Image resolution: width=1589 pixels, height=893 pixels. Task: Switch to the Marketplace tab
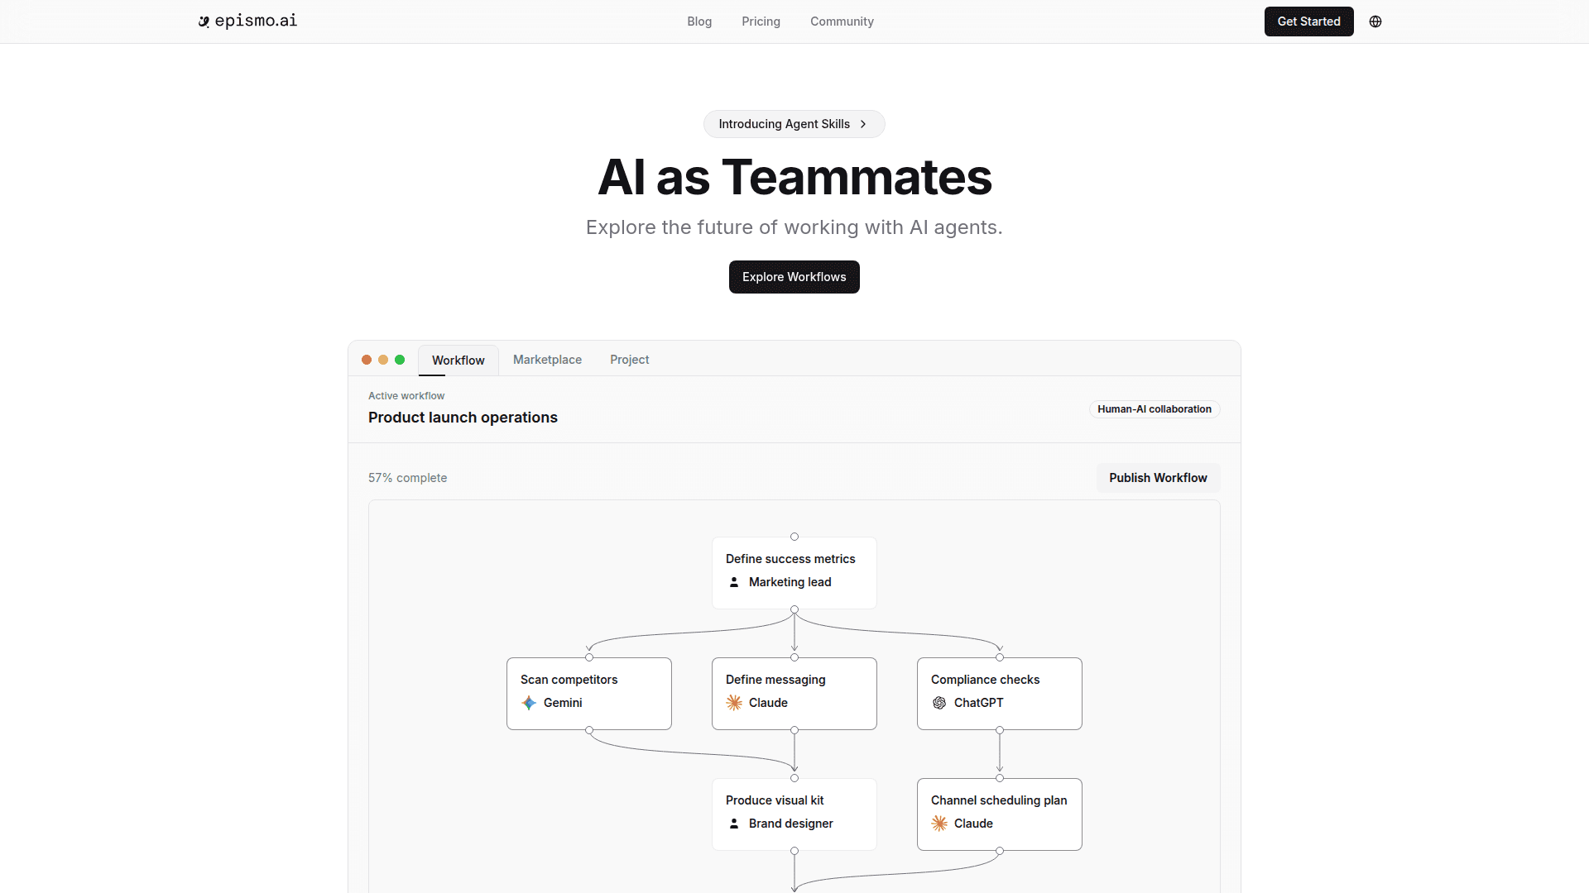click(x=547, y=360)
